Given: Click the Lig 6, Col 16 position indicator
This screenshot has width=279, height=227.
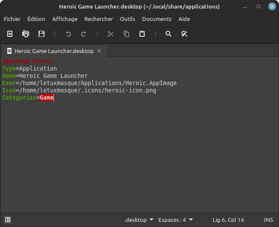Looking at the screenshot, I should pyautogui.click(x=228, y=220).
